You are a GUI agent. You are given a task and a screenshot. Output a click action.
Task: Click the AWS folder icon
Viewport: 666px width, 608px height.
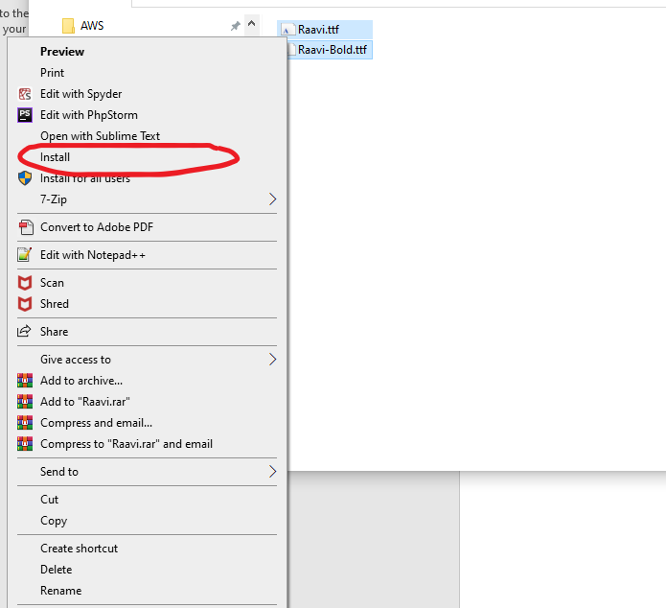[68, 26]
